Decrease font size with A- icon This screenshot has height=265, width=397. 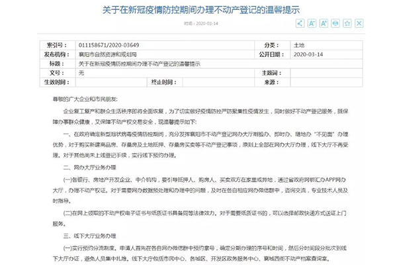(312, 23)
